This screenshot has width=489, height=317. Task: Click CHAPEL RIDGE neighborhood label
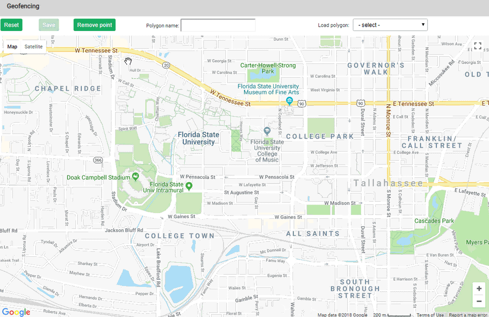pos(68,89)
